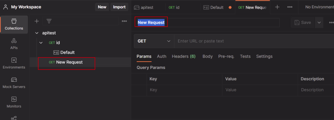This screenshot has width=334, height=120.
Task: Open the APIs sidebar section
Action: pos(14,44)
